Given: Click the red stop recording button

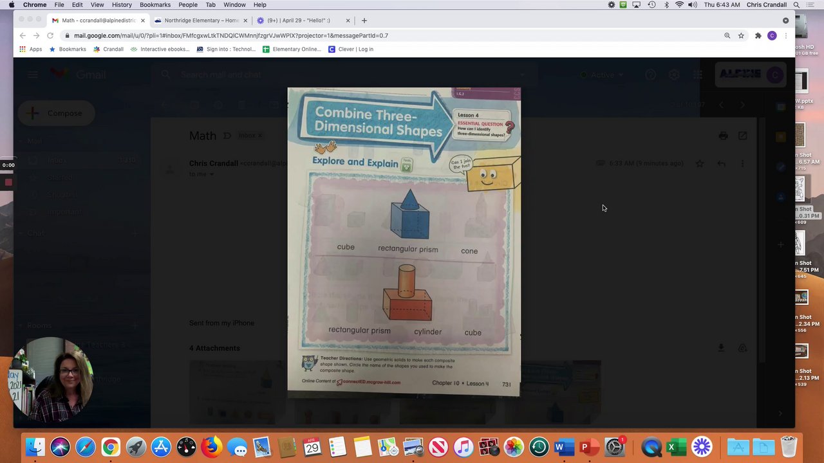Looking at the screenshot, I should (8, 182).
